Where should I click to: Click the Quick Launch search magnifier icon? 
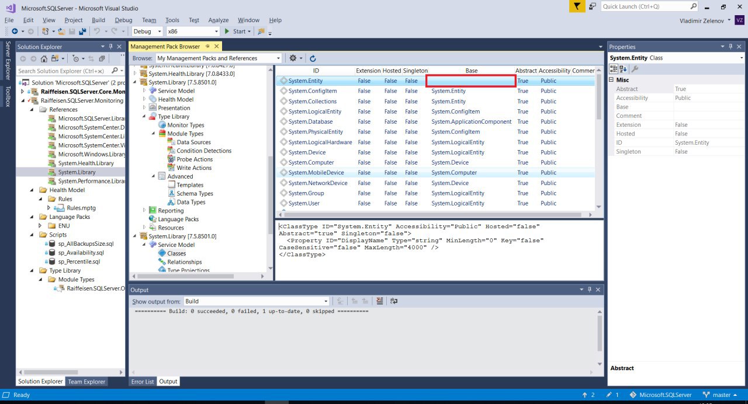(694, 6)
